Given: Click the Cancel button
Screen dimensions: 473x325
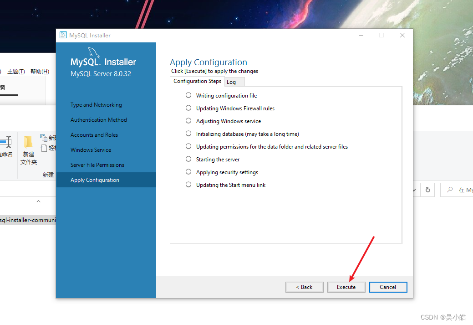Looking at the screenshot, I should (x=388, y=287).
